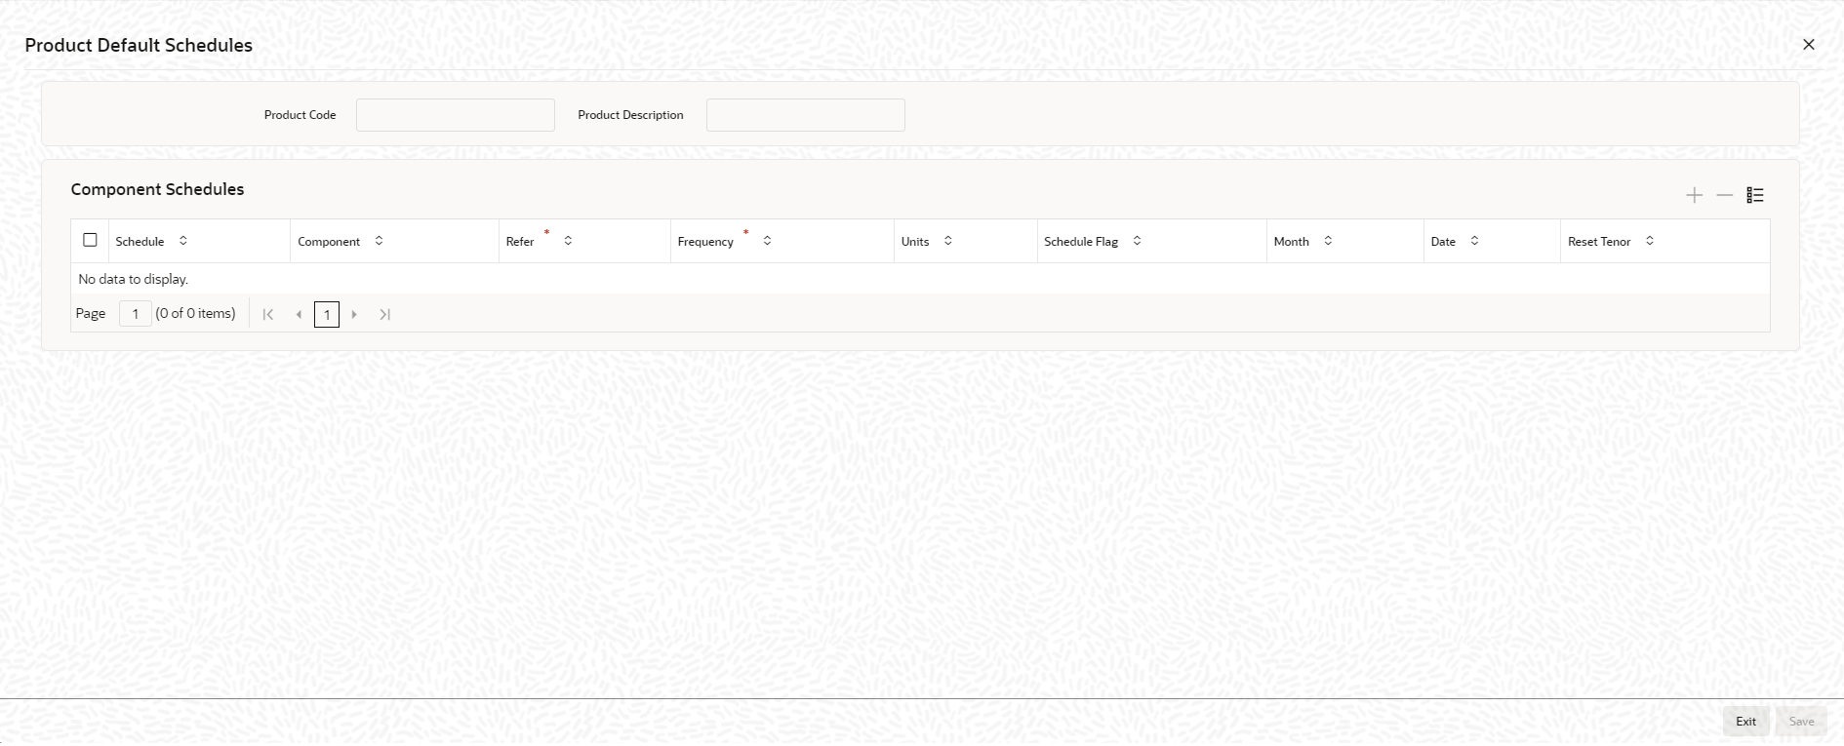Sort table by Refer column
The height and width of the screenshot is (746, 1844).
click(568, 241)
